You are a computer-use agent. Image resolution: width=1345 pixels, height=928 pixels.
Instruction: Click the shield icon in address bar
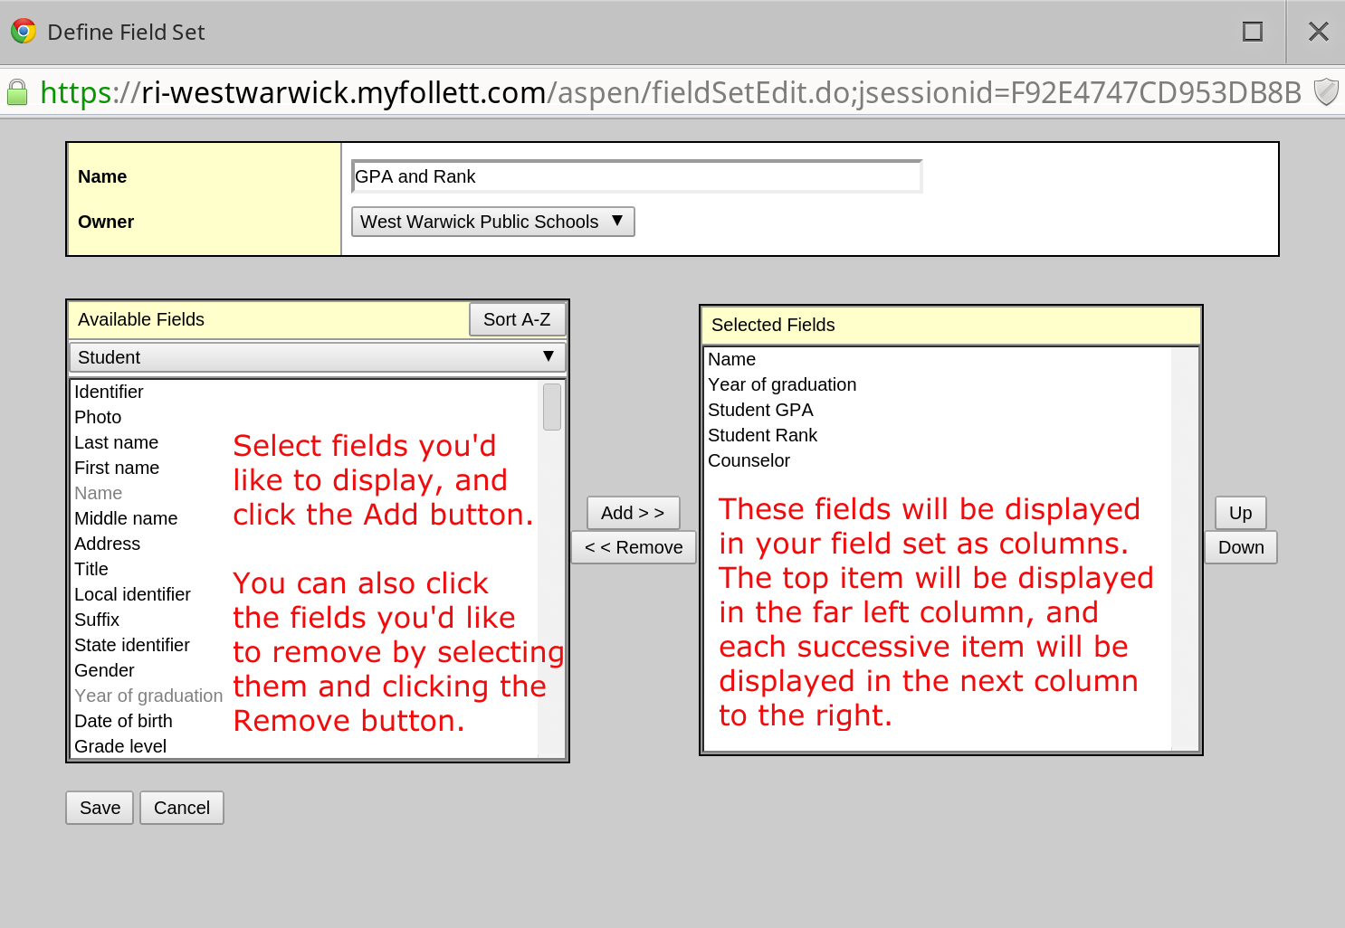(1326, 92)
